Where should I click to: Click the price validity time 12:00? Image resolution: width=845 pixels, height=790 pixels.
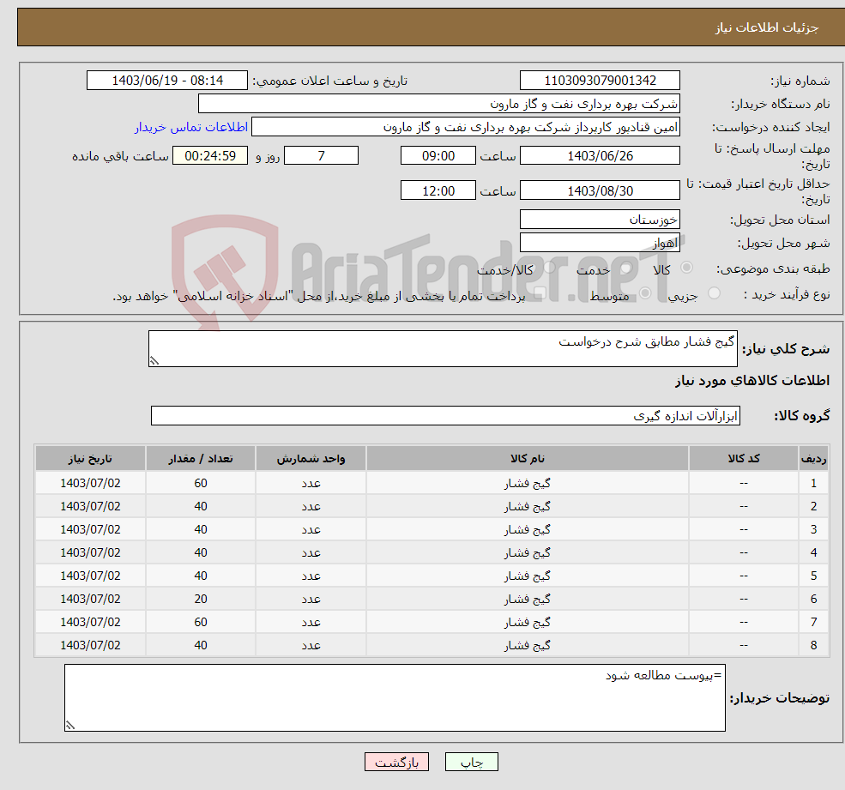438,190
